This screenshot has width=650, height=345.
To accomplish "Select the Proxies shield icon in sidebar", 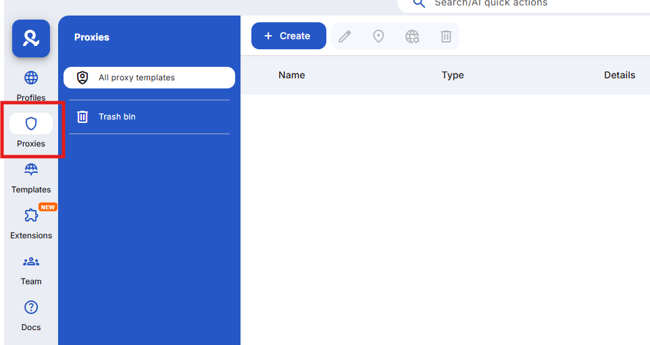I will pos(31,124).
